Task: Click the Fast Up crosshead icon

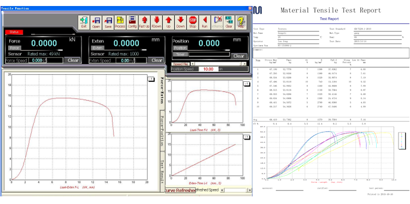Action: point(144,22)
